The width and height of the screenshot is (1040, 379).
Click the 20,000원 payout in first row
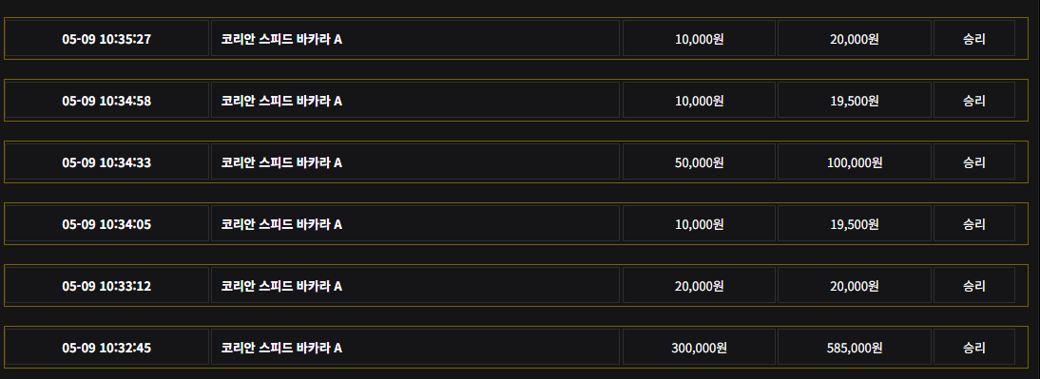[x=855, y=38]
